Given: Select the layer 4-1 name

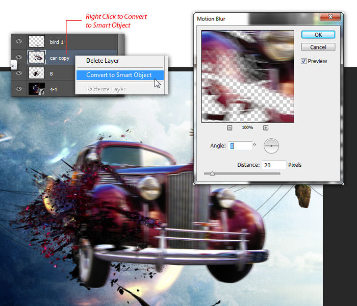Looking at the screenshot, I should coord(54,89).
